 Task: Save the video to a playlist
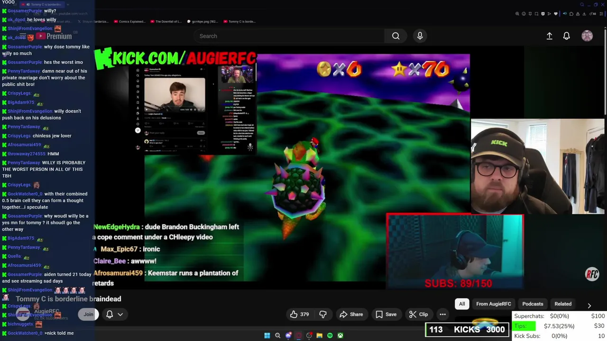(x=386, y=314)
